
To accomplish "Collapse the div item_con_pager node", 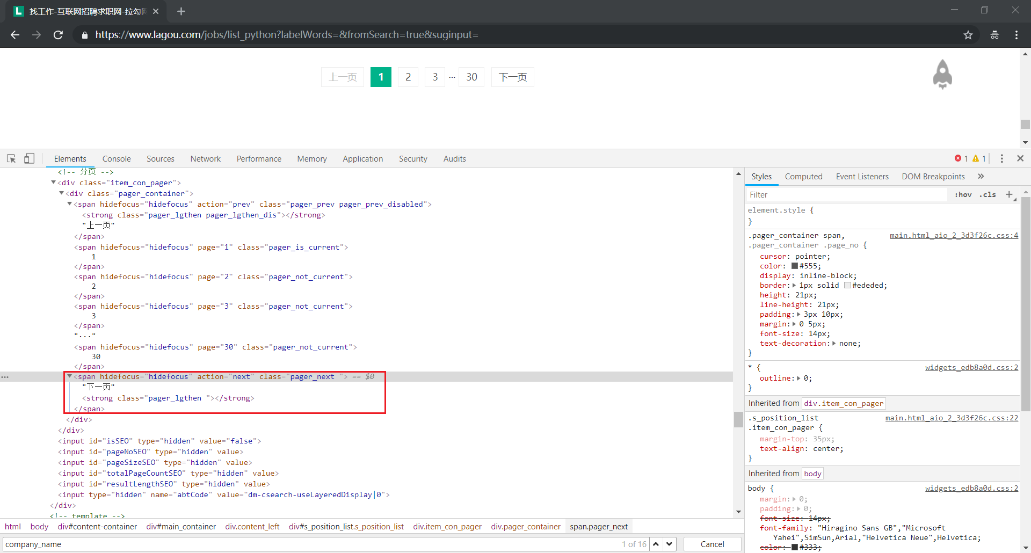I will (x=53, y=183).
